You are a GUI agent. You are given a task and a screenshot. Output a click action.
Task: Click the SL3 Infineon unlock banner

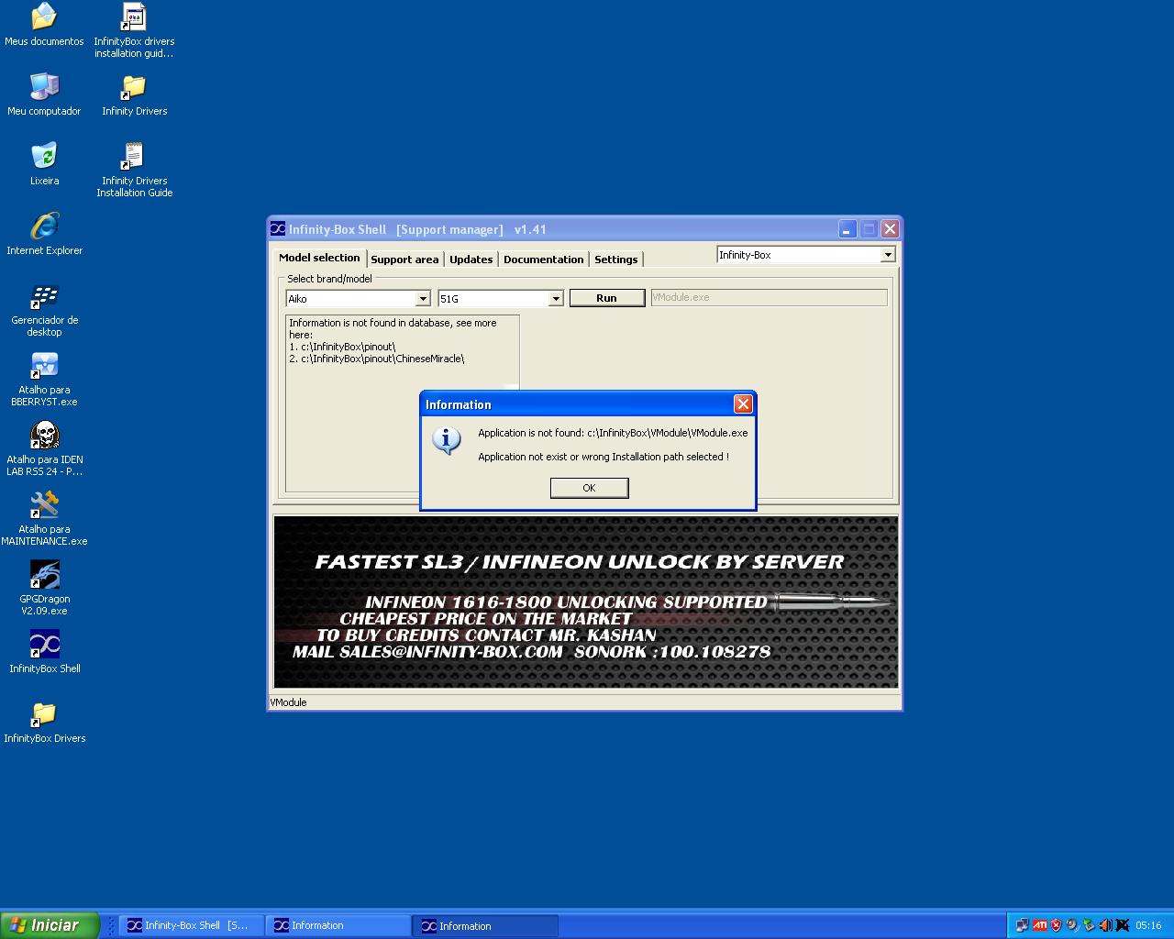pyautogui.click(x=585, y=602)
